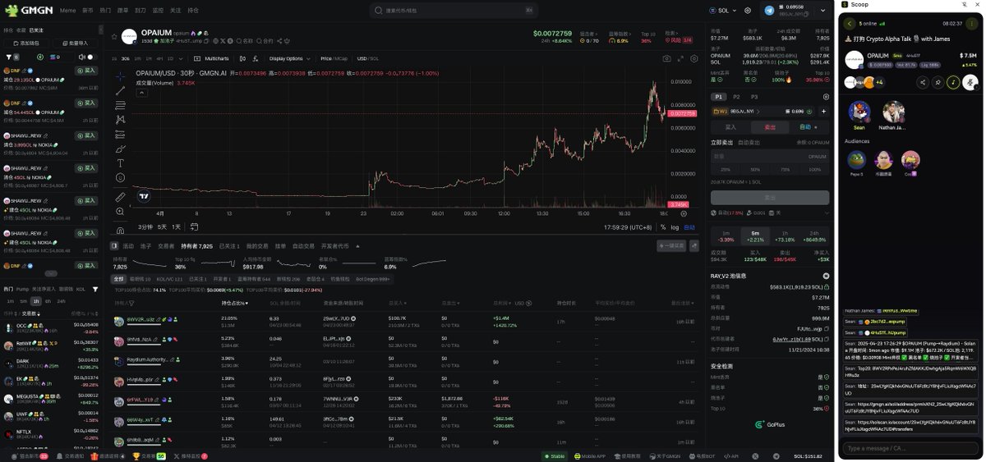Select the ruler measure chart tool
Viewport: 986px width, 462px height.
121,197
